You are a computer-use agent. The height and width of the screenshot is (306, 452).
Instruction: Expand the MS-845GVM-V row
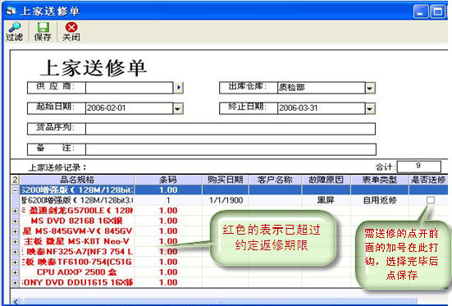pos(15,231)
